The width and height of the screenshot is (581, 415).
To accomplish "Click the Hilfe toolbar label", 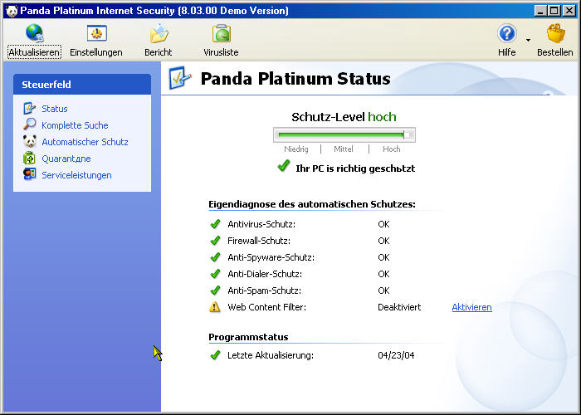I will coord(506,52).
